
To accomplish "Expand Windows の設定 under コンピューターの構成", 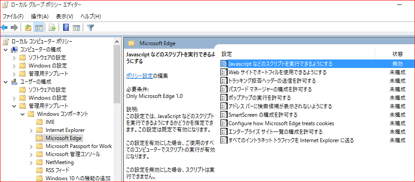I will click(x=14, y=66).
